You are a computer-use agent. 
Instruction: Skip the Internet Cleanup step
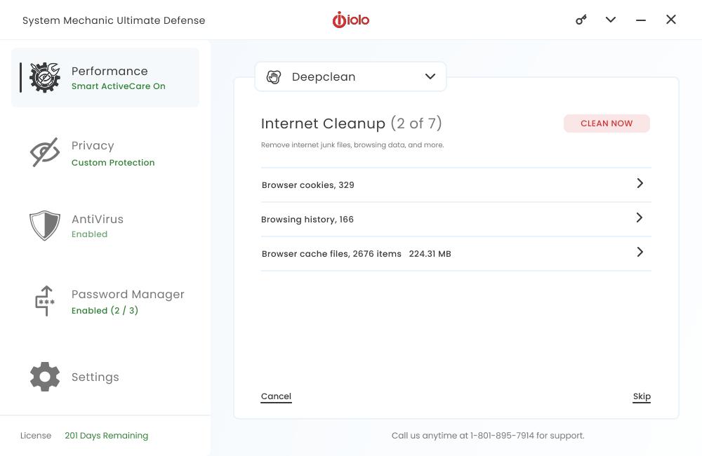click(x=642, y=396)
